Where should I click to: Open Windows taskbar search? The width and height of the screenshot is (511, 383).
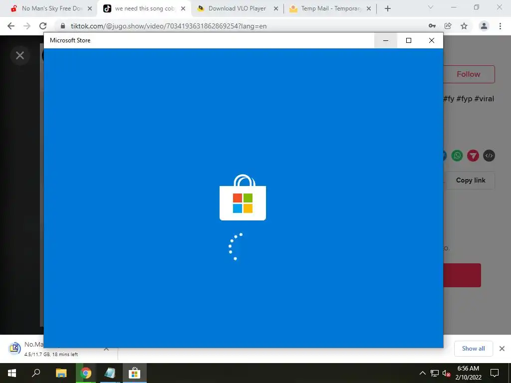(36, 373)
